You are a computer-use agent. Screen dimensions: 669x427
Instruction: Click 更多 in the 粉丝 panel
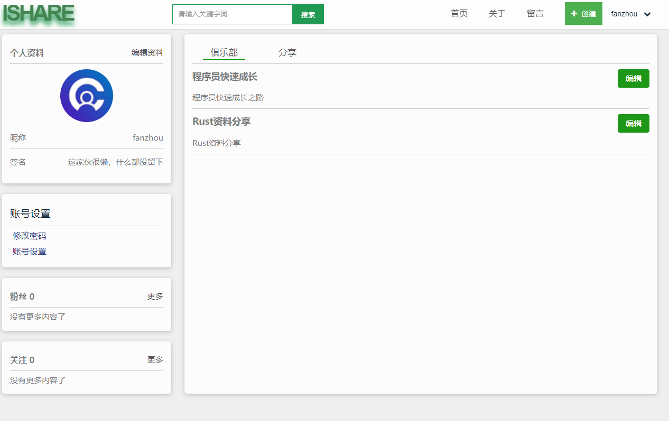click(x=155, y=296)
